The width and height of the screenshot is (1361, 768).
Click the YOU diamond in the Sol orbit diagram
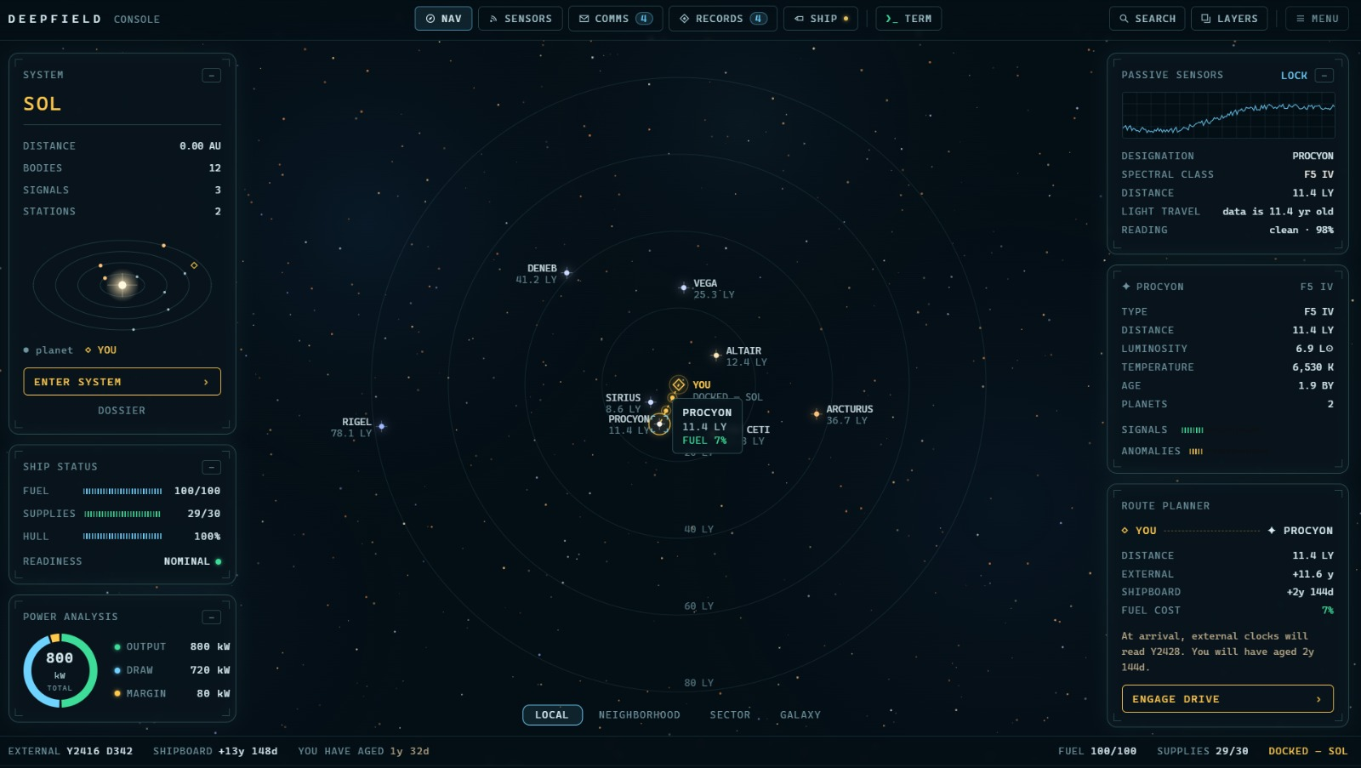pyautogui.click(x=194, y=265)
